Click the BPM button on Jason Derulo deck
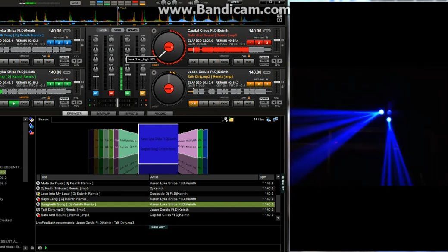The image size is (448, 252). (267, 72)
